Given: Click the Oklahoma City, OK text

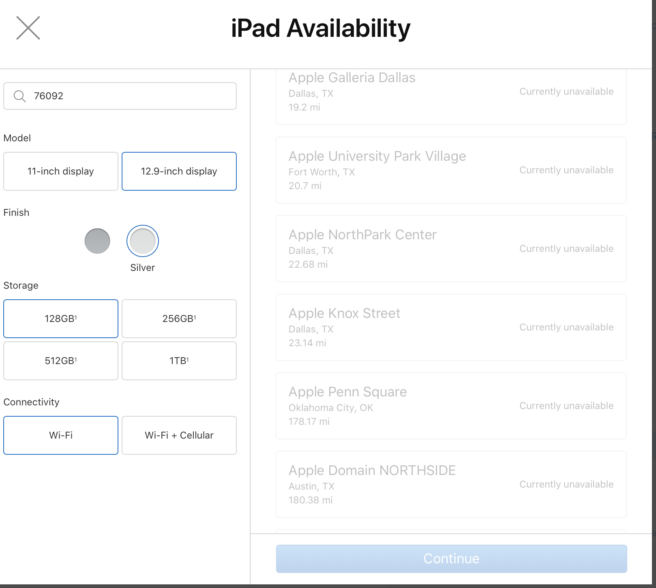Looking at the screenshot, I should click(331, 408).
